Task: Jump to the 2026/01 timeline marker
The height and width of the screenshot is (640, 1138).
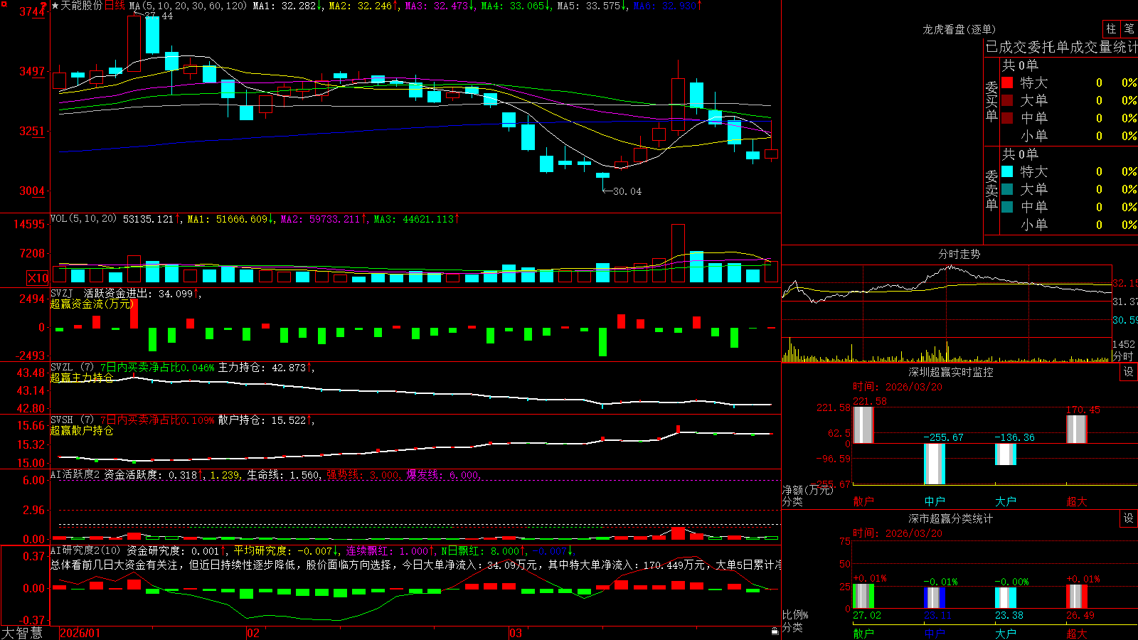Action: click(80, 633)
